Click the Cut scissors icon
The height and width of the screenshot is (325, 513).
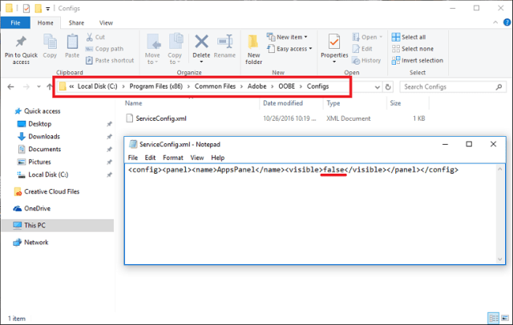coord(89,37)
